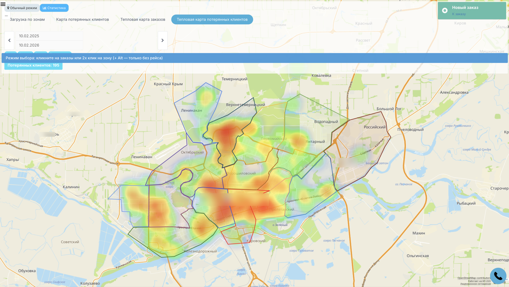The width and height of the screenshot is (509, 287).
Task: Expand the Загрузка по зонам section
Action: pyautogui.click(x=27, y=19)
